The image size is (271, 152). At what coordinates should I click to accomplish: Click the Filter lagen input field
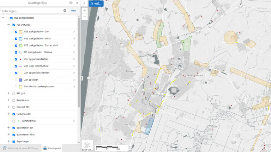(32, 11)
